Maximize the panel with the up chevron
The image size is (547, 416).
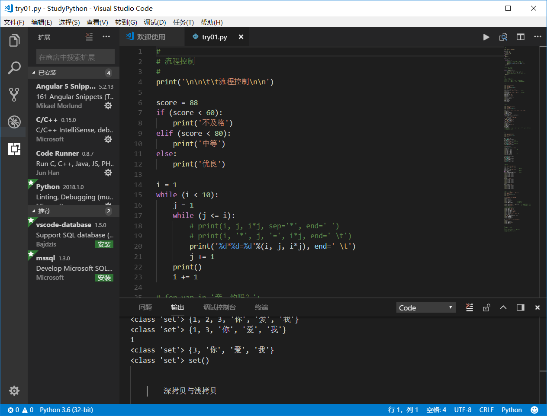click(503, 307)
